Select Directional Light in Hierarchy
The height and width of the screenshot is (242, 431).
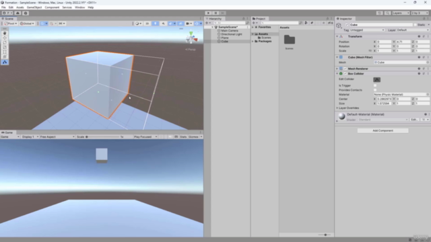232,34
